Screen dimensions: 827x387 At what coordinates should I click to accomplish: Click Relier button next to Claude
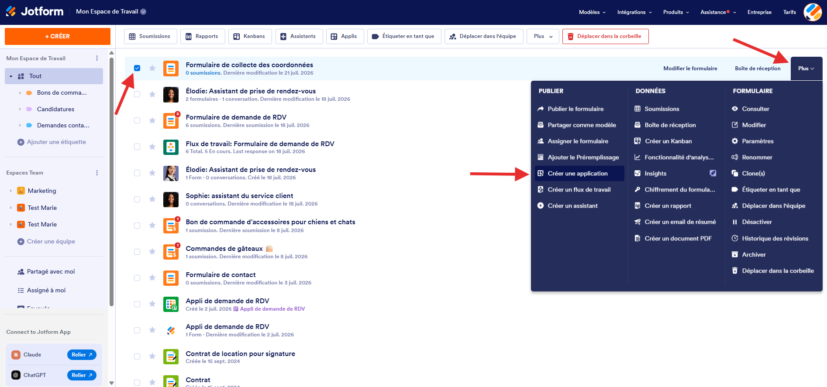82,355
